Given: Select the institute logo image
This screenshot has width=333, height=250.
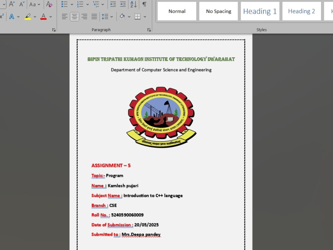Looking at the screenshot, I should coord(161,117).
